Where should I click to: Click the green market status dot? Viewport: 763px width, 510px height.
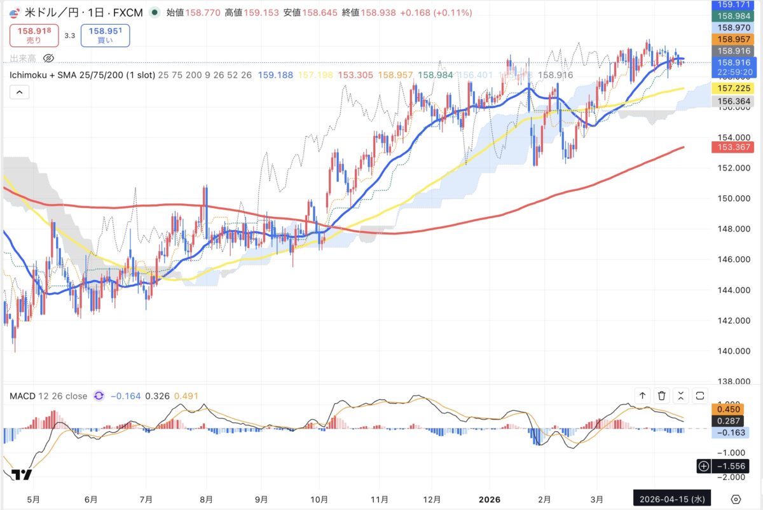(x=155, y=12)
